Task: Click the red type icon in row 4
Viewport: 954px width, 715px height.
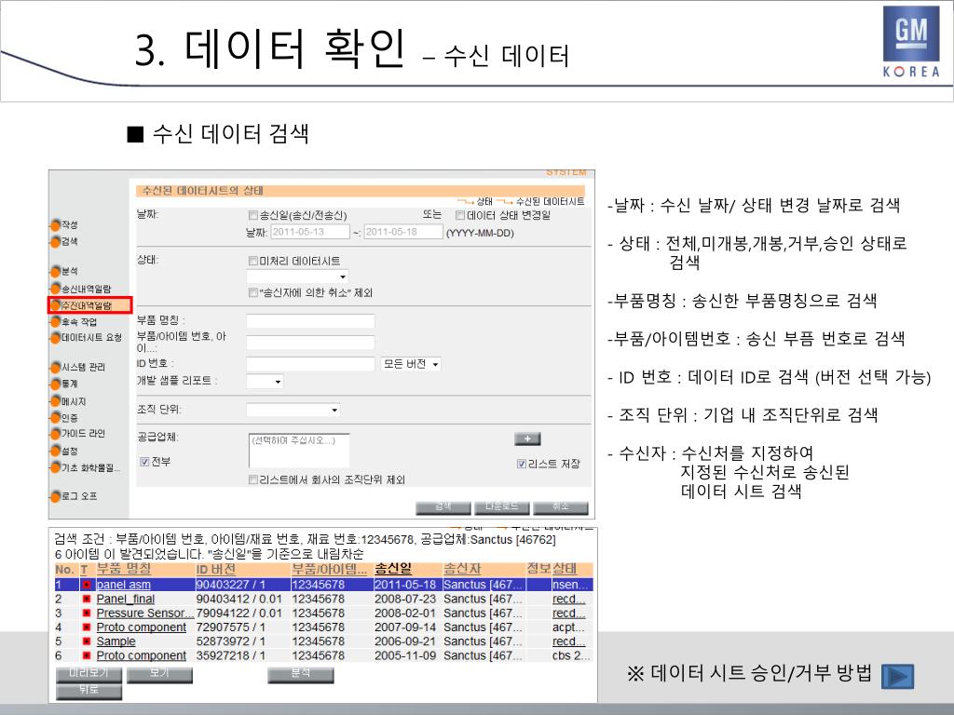Action: pos(87,627)
